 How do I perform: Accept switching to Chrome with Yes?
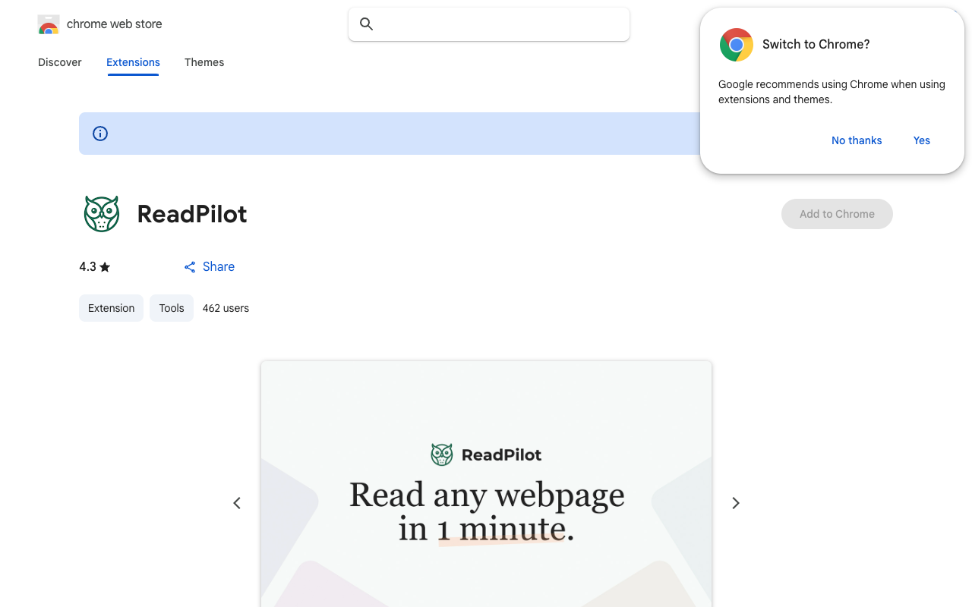(x=922, y=140)
